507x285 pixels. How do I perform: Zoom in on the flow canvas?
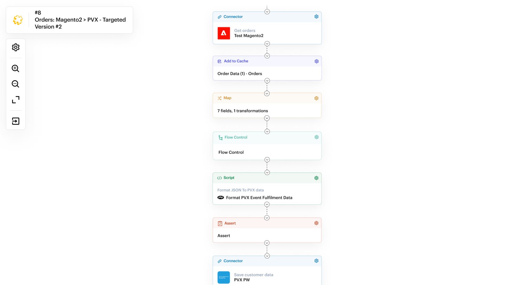16,68
